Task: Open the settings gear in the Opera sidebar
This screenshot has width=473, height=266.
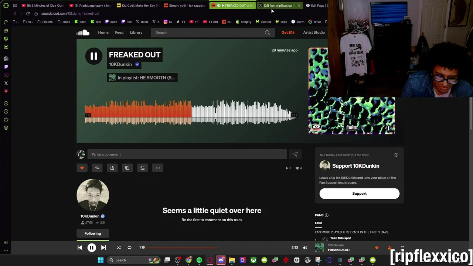Action: point(6,128)
